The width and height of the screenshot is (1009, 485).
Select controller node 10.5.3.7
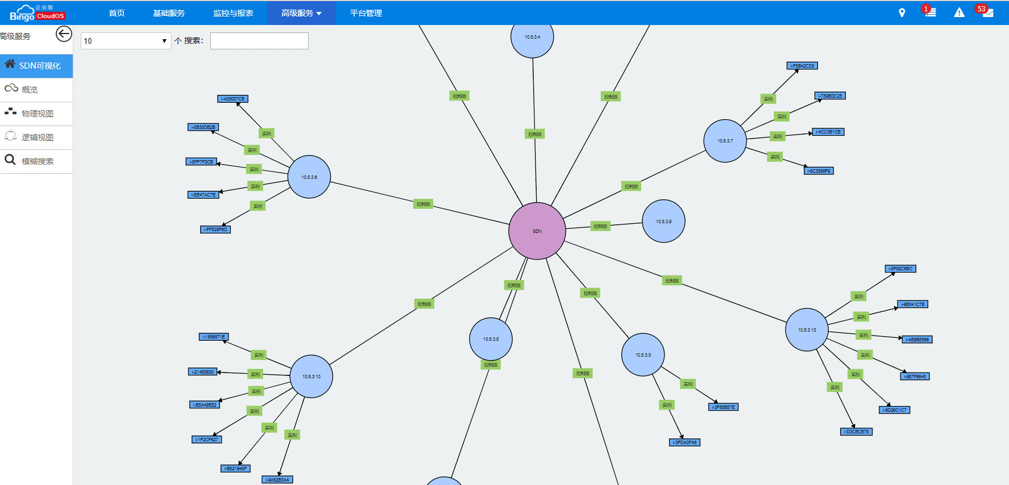[725, 141]
